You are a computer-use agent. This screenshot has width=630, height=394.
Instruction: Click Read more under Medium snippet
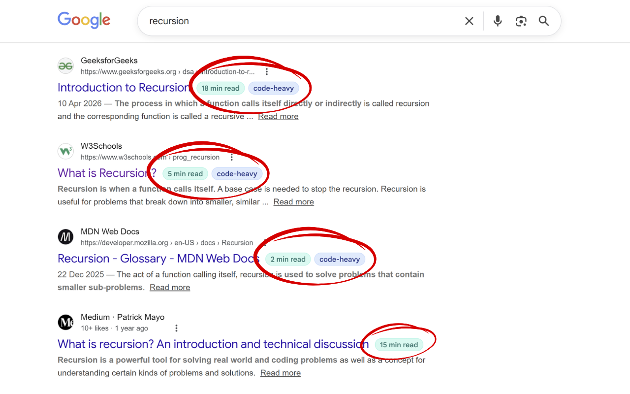coord(281,373)
